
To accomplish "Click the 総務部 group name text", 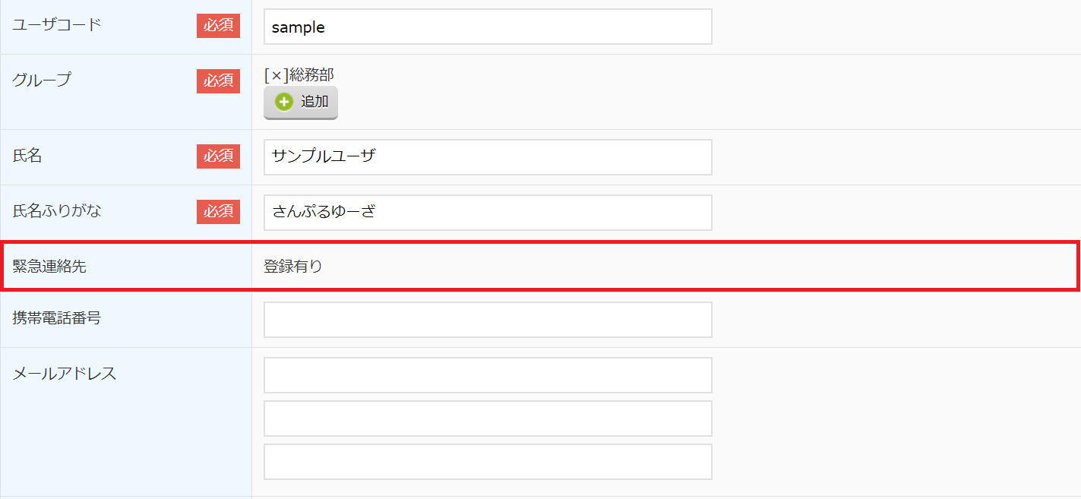I will pyautogui.click(x=311, y=75).
